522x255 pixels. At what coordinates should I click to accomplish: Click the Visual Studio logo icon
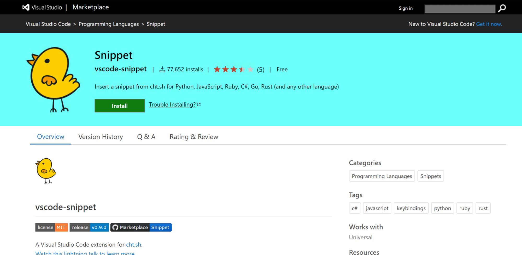coord(26,7)
